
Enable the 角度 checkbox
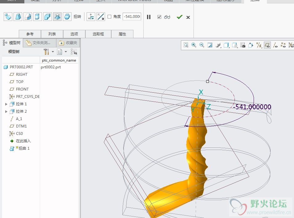pyautogui.click(x=109, y=17)
